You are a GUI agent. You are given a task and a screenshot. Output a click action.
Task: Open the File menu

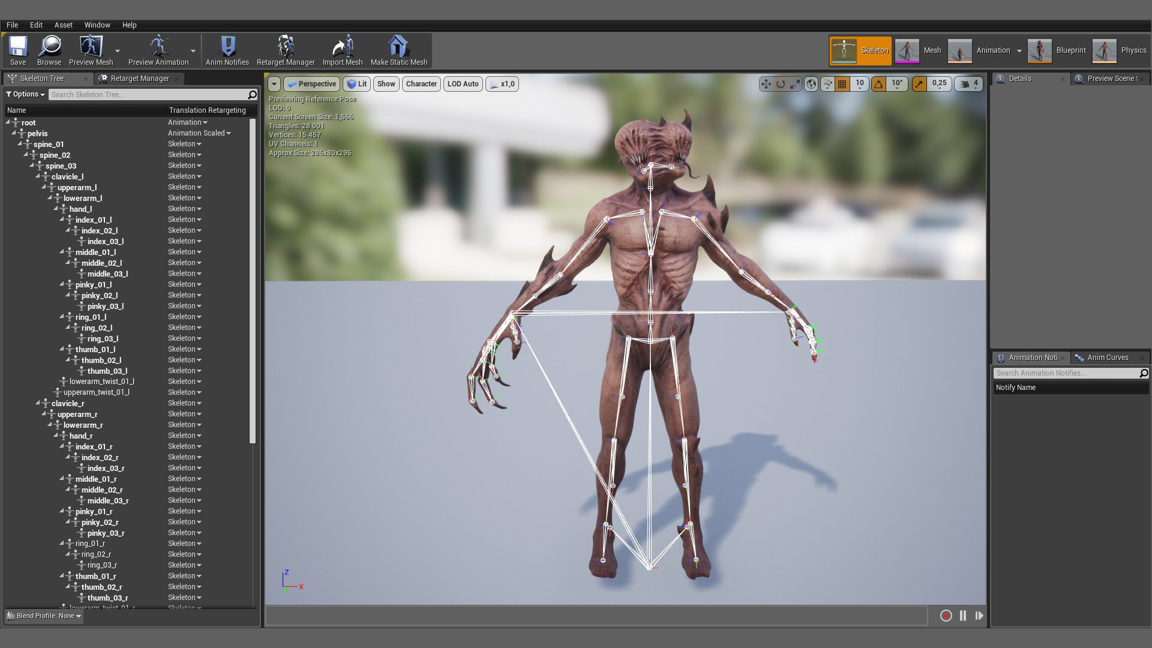[x=12, y=25]
